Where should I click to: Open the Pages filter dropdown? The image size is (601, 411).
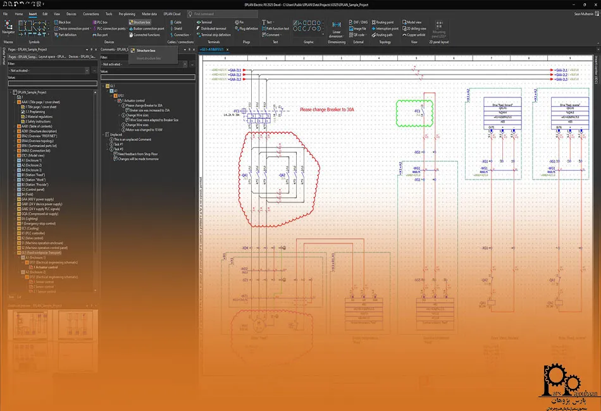tap(86, 70)
